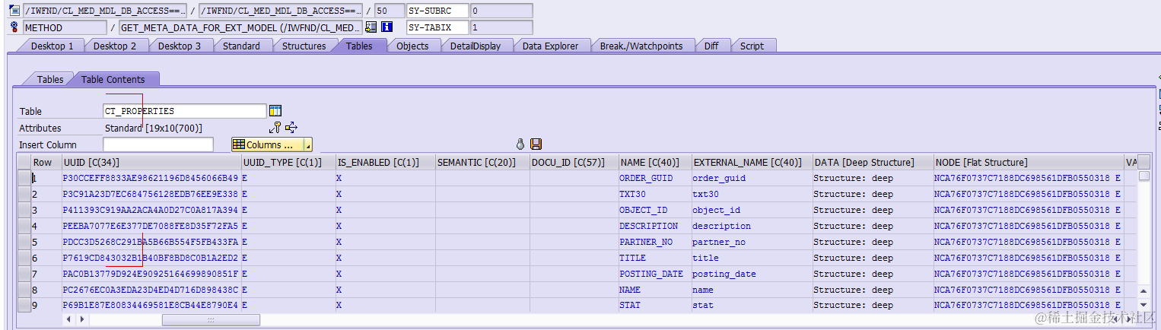Select row 5 using its row selector button

[x=24, y=242]
